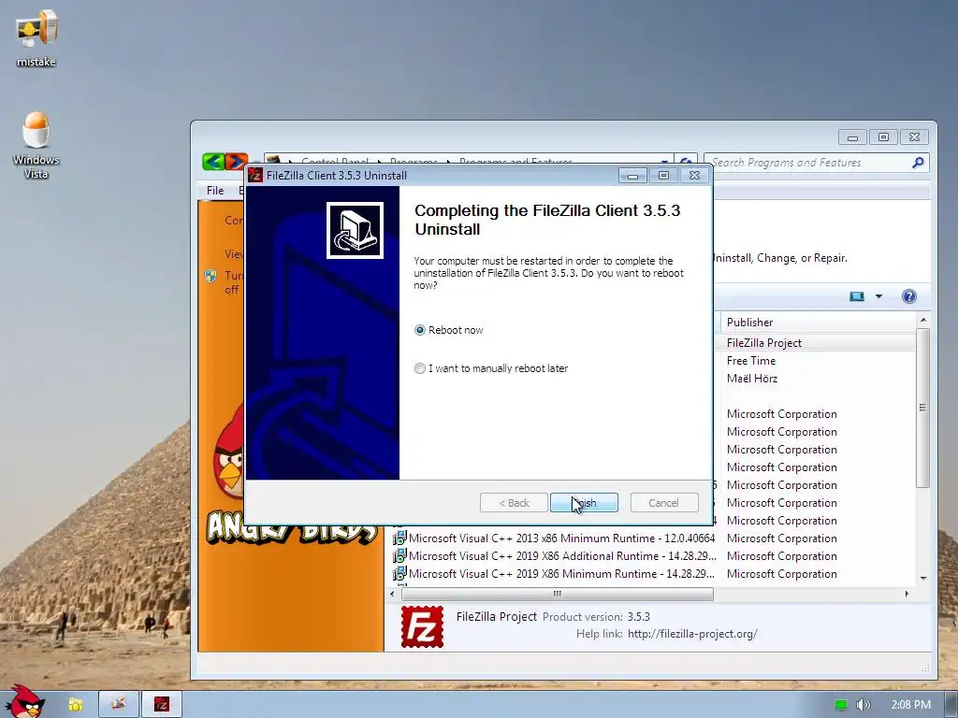Select the Maël Hörz publisher entry
This screenshot has width=958, height=718.
point(752,379)
